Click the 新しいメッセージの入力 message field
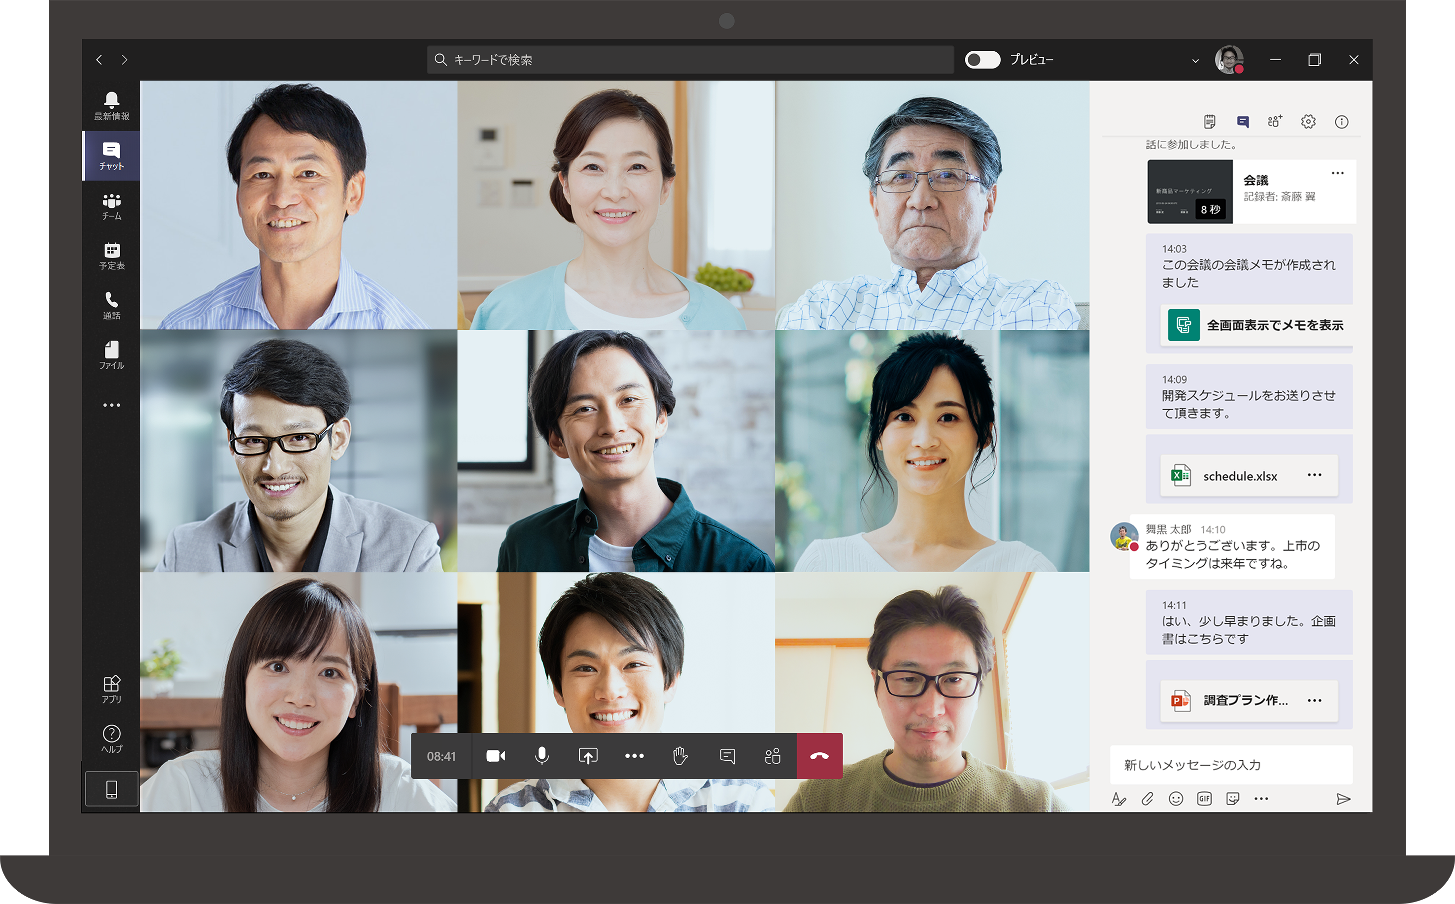Screen dimensions: 1455x904 [1231, 765]
